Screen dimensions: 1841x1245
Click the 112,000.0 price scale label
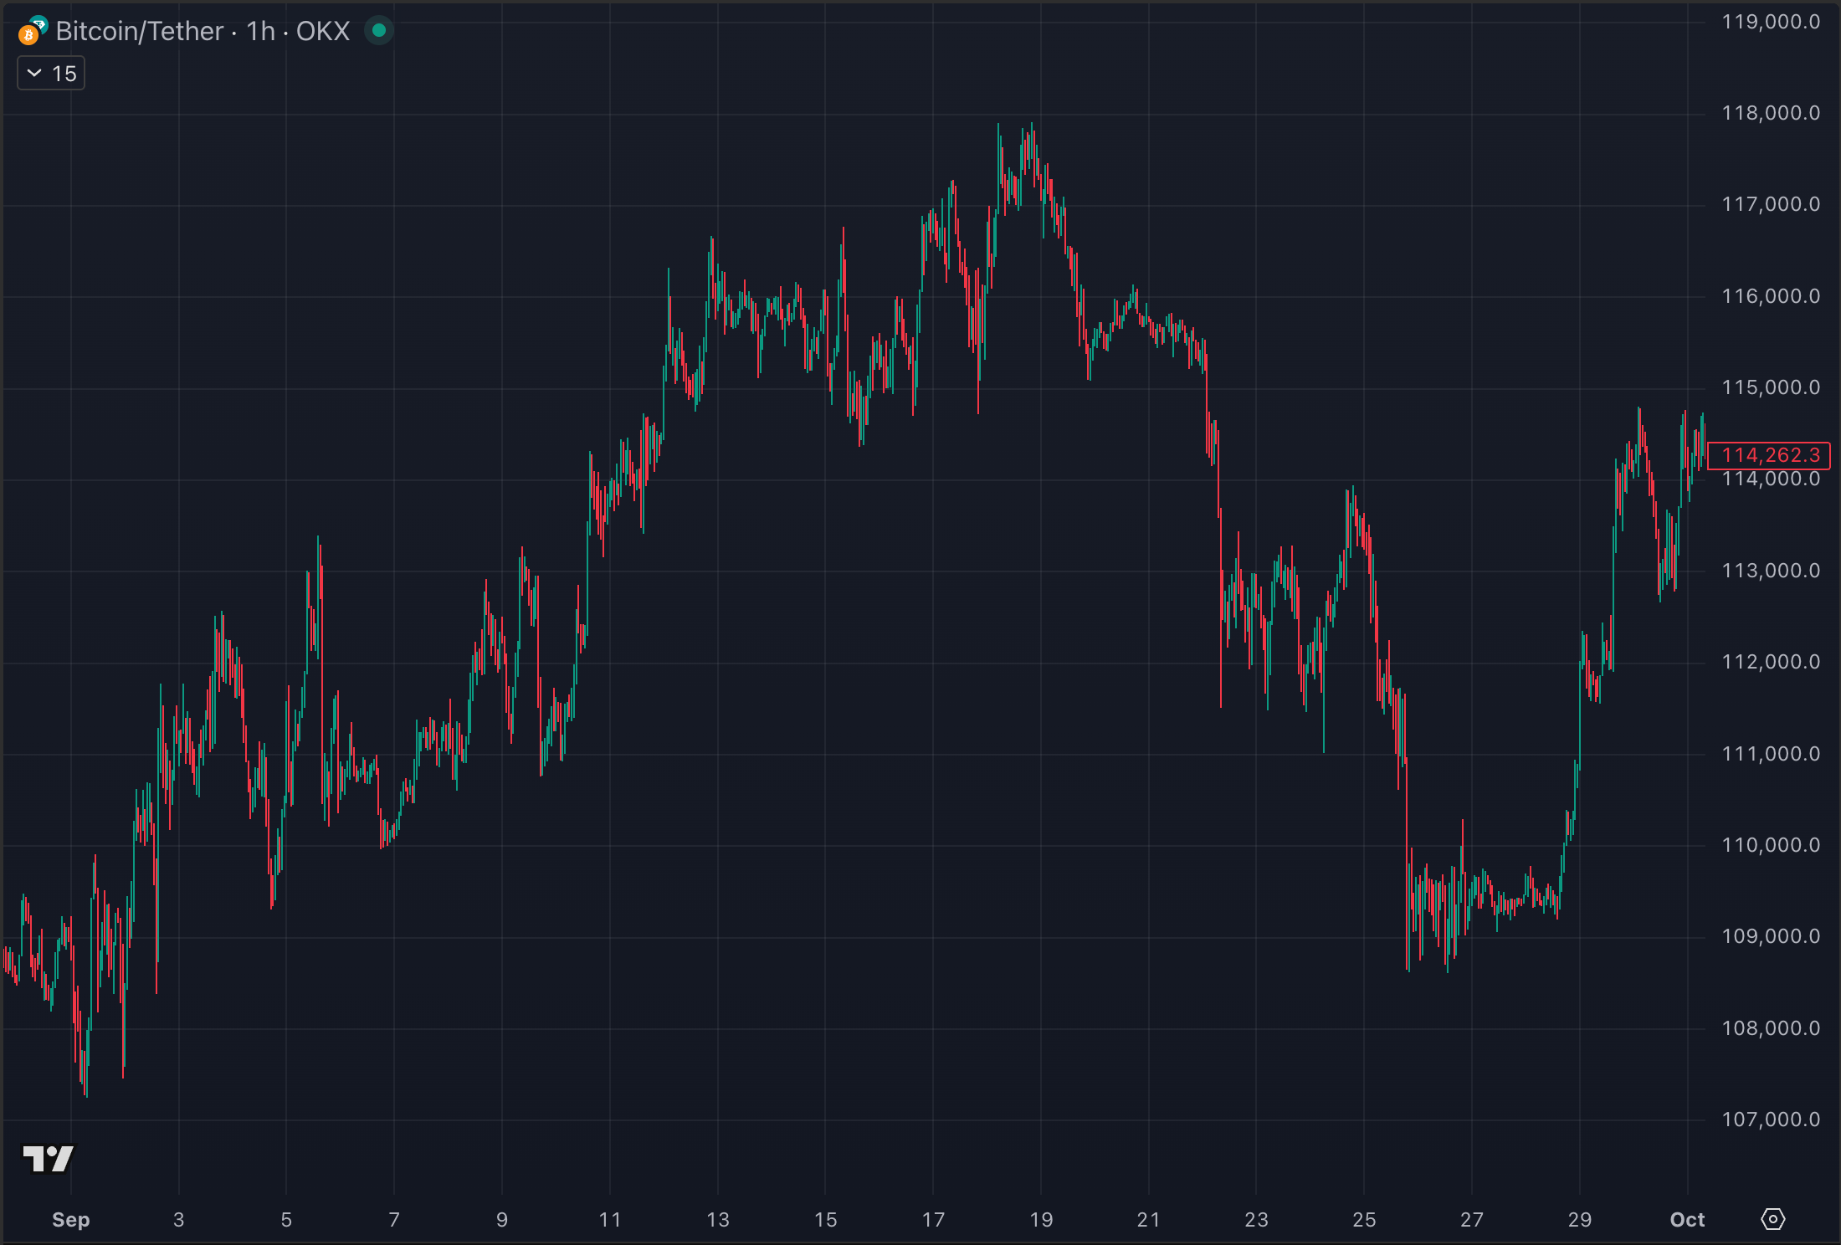click(x=1770, y=662)
